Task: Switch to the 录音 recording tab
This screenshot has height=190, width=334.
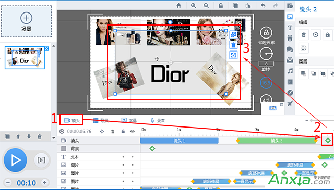Action: [158, 121]
